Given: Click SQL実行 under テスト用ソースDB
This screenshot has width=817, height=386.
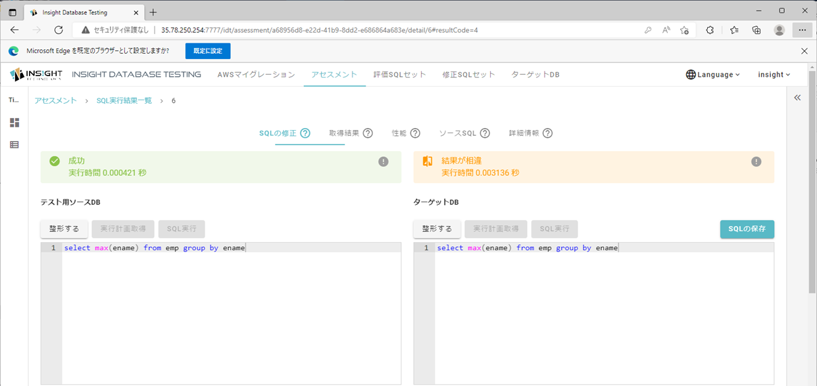Looking at the screenshot, I should point(182,229).
